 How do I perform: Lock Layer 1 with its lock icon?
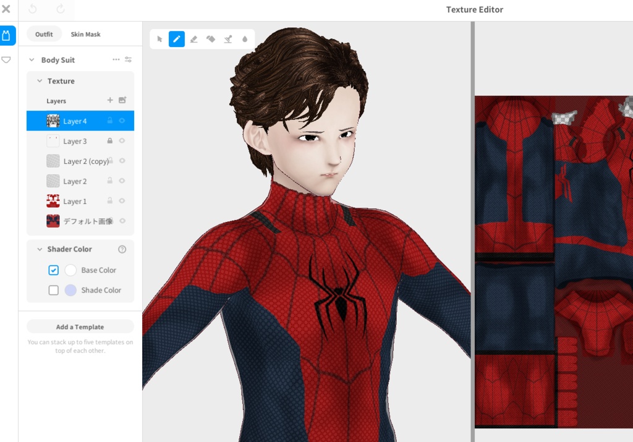click(110, 201)
